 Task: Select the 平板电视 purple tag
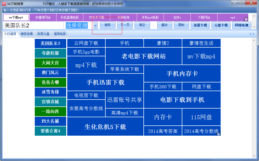point(123,17)
